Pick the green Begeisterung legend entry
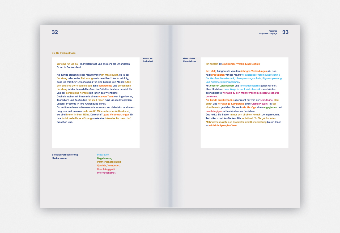The image size is (340, 233). [x=105, y=158]
